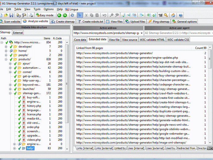Click the first find magnifier icon

111,15
